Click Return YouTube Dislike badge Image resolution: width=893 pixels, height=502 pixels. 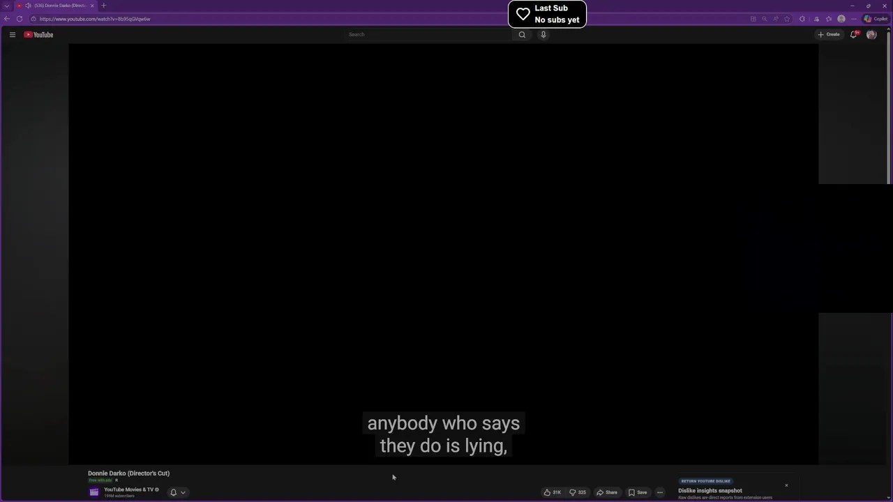(706, 481)
